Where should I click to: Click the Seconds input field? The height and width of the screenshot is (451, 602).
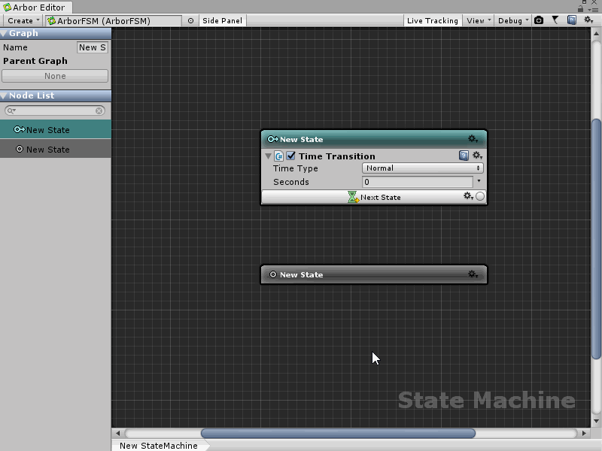417,182
